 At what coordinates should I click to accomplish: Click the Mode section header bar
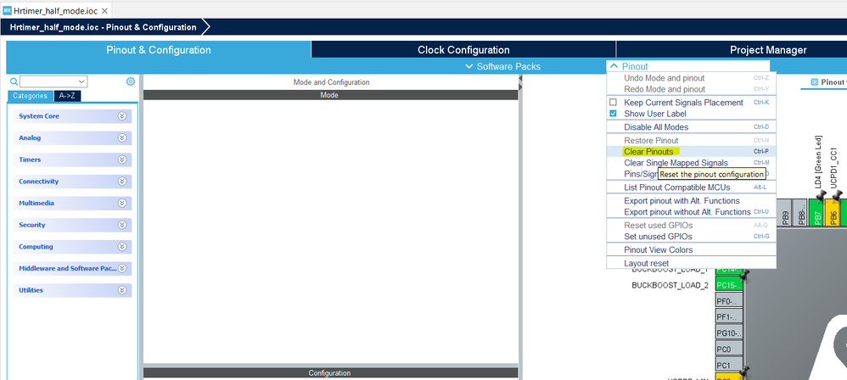(x=330, y=95)
